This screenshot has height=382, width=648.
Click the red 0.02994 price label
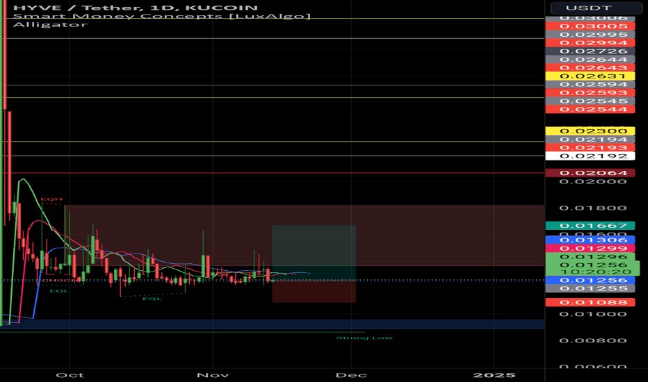(590, 43)
